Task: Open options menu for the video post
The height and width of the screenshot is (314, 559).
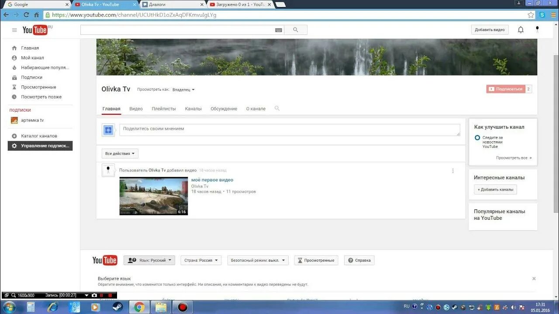Action: click(453, 171)
